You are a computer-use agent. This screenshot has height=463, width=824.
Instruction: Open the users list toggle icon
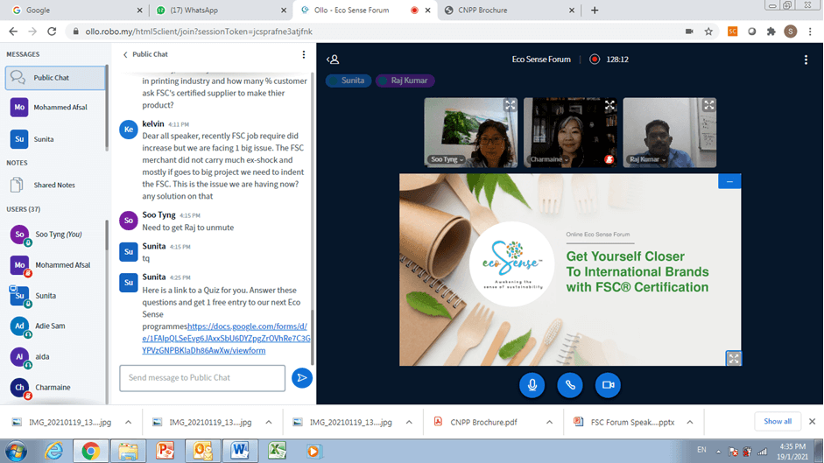(333, 60)
